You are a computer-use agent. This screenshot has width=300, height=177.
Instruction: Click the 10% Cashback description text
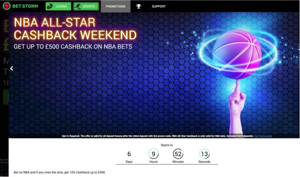tap(60, 172)
